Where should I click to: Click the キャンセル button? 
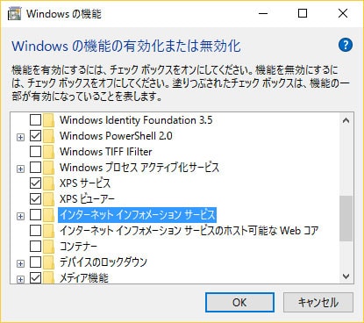click(318, 303)
